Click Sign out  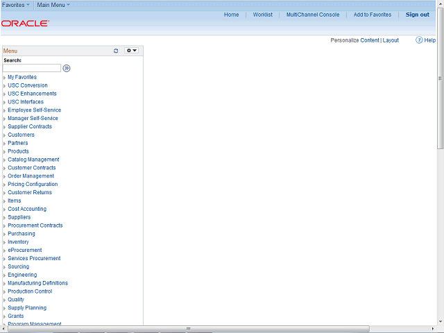point(418,15)
